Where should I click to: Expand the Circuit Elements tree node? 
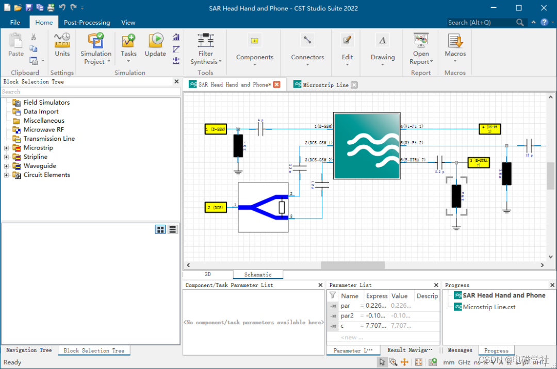pyautogui.click(x=6, y=175)
